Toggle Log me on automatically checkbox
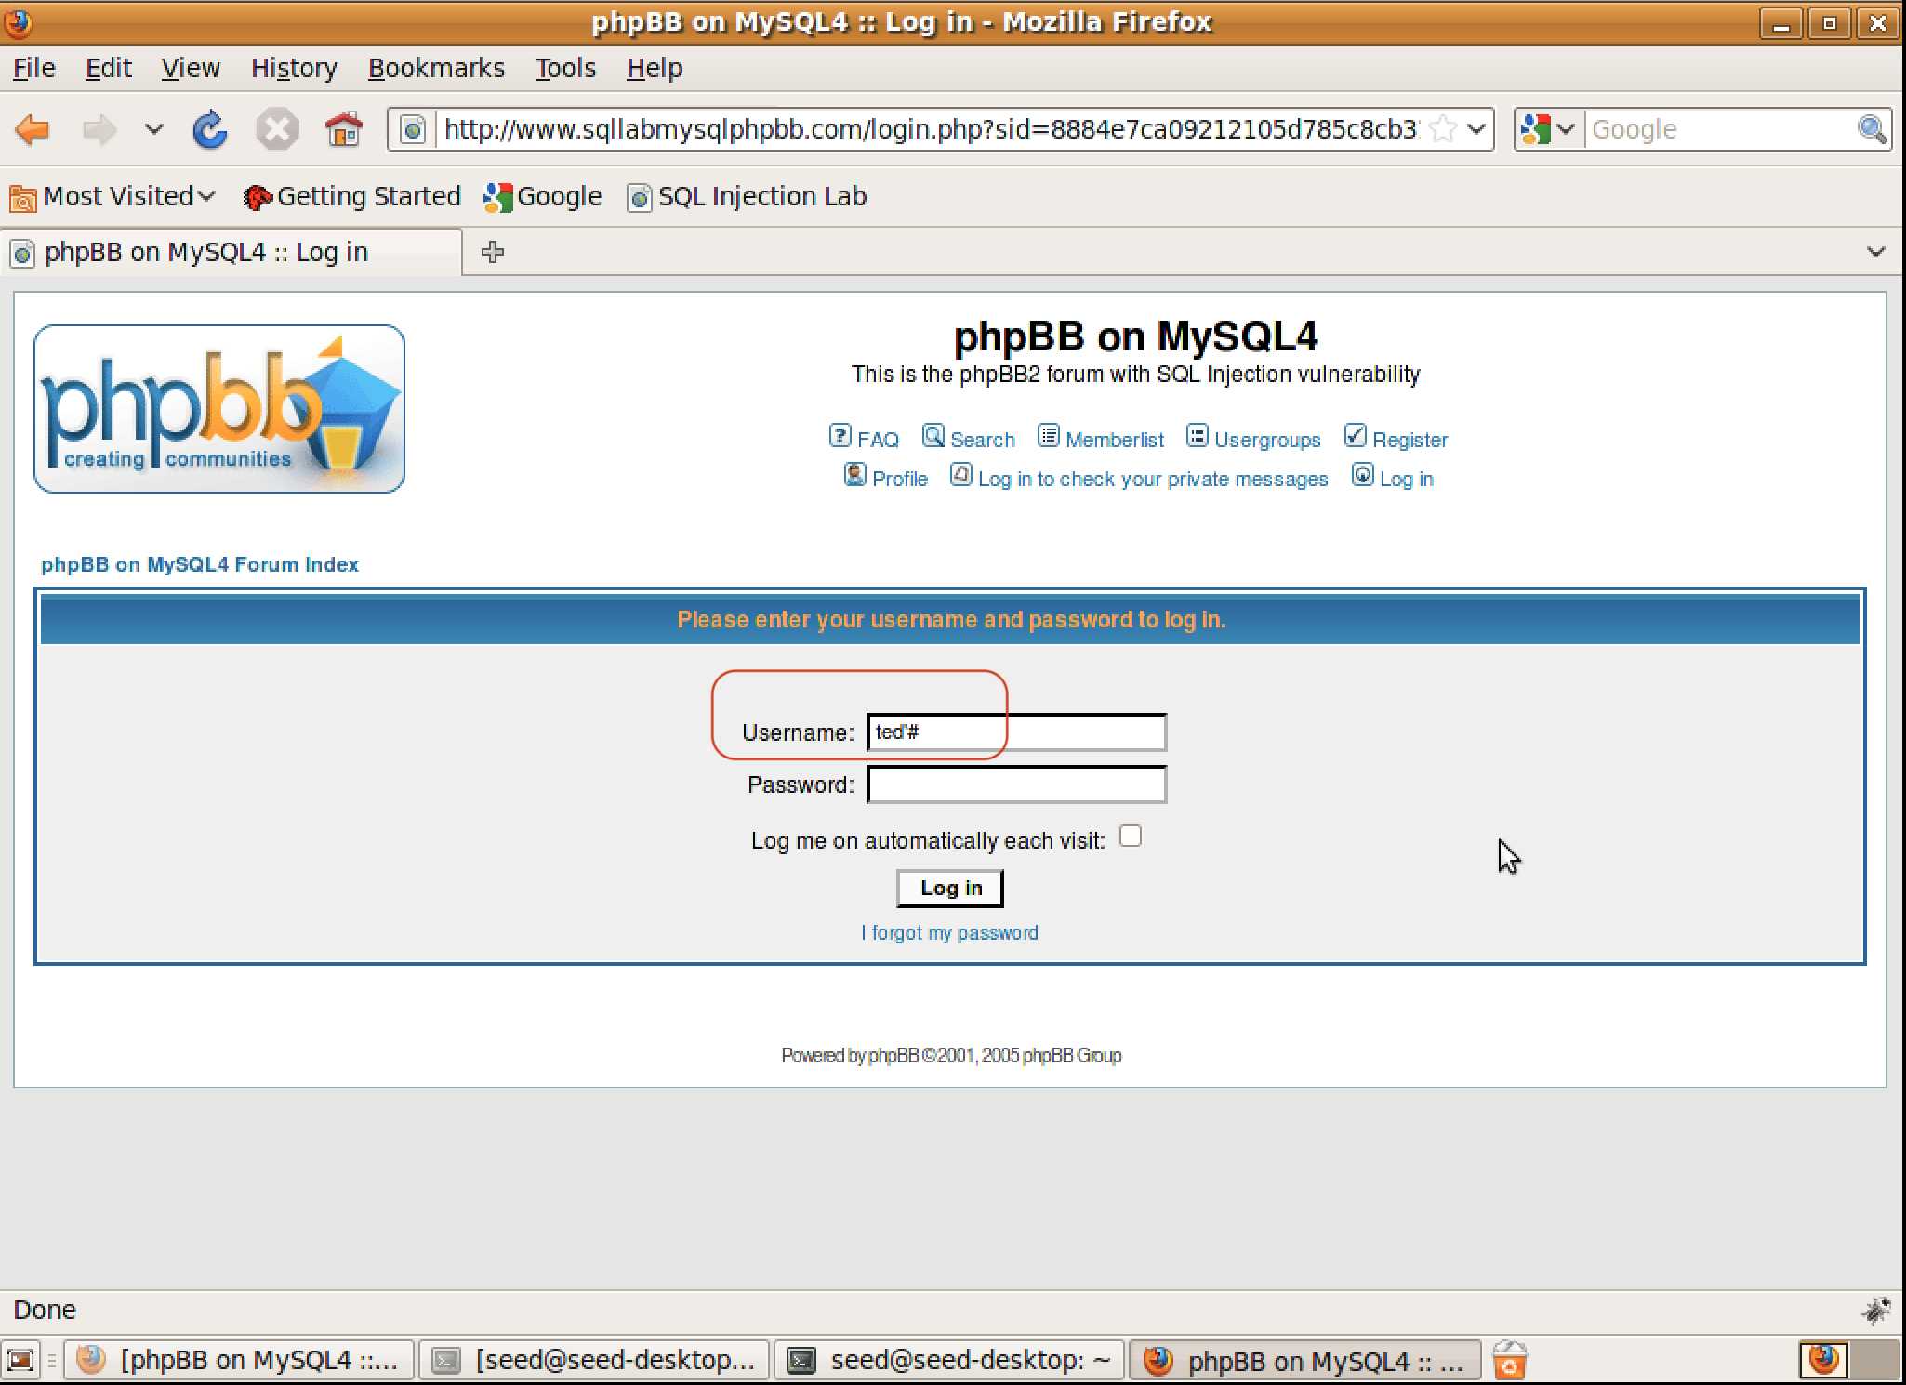1906x1385 pixels. 1130,836
